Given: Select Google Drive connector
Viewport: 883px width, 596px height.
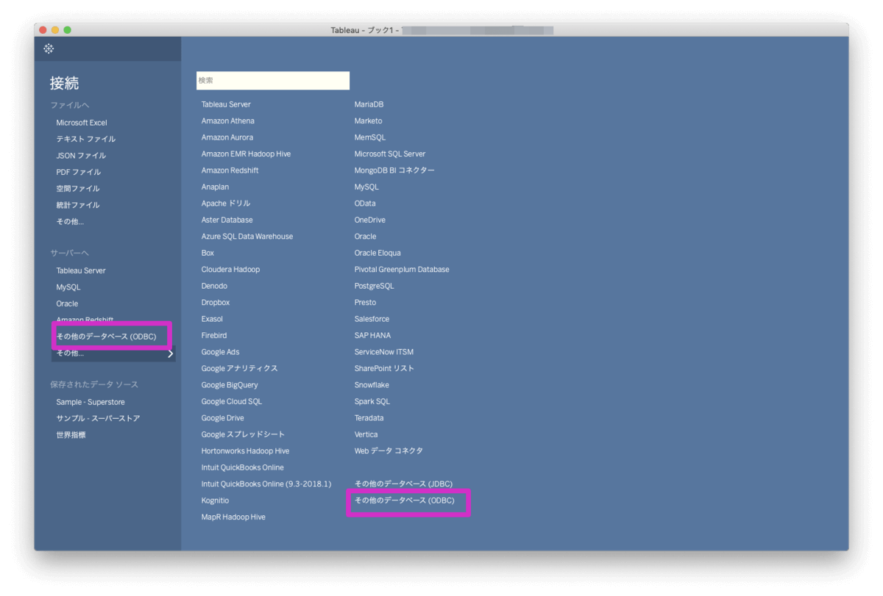Looking at the screenshot, I should pyautogui.click(x=223, y=418).
